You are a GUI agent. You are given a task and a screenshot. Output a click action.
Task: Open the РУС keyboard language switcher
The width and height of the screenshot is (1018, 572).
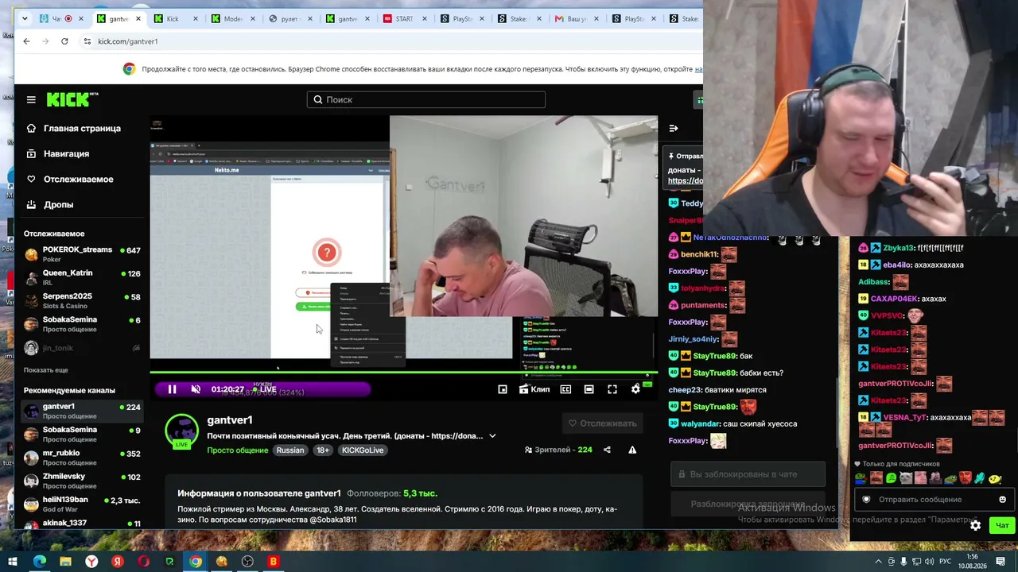[x=945, y=562]
